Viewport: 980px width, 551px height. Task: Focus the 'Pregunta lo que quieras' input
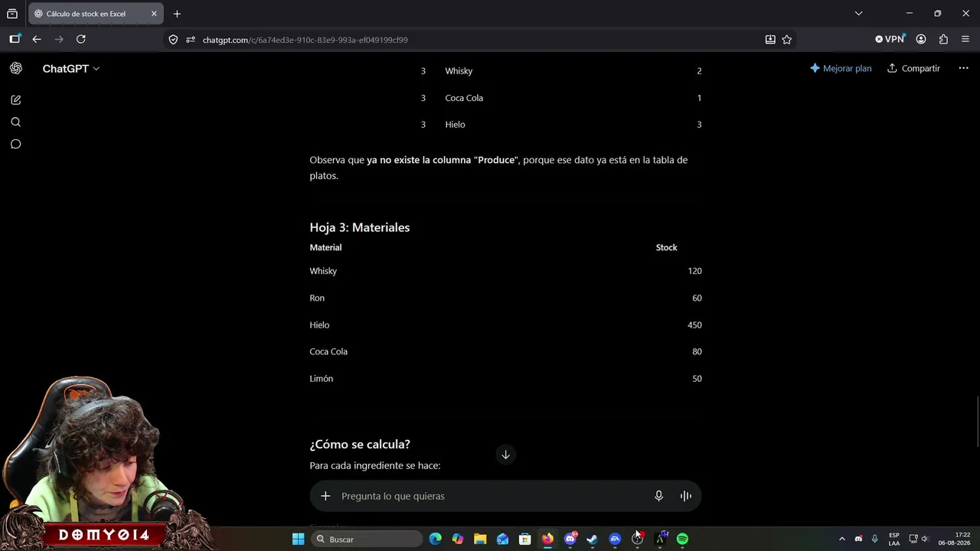(x=490, y=496)
